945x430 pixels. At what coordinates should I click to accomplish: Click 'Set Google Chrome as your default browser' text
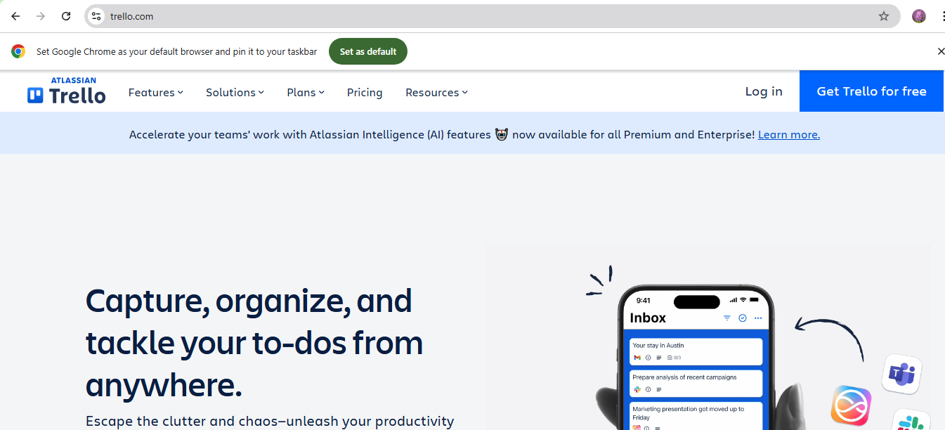pos(176,51)
